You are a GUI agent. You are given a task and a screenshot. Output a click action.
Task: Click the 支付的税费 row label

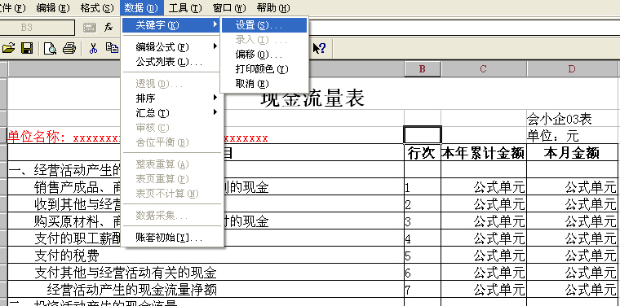[x=206, y=255]
